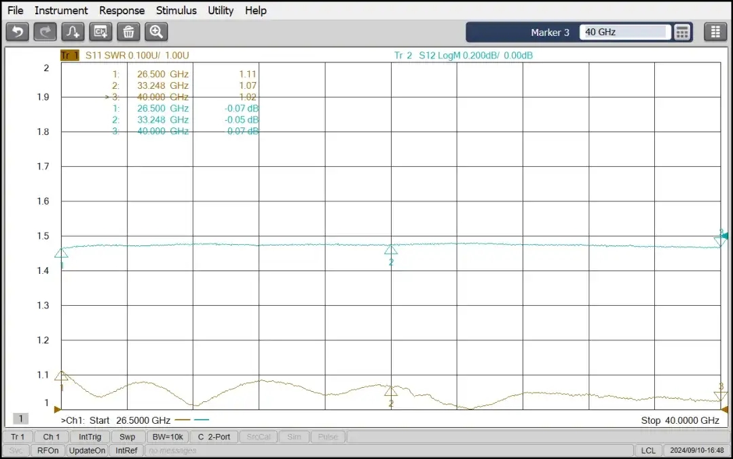The width and height of the screenshot is (733, 459).
Task: Toggle the RFOn status button
Action: (48, 451)
